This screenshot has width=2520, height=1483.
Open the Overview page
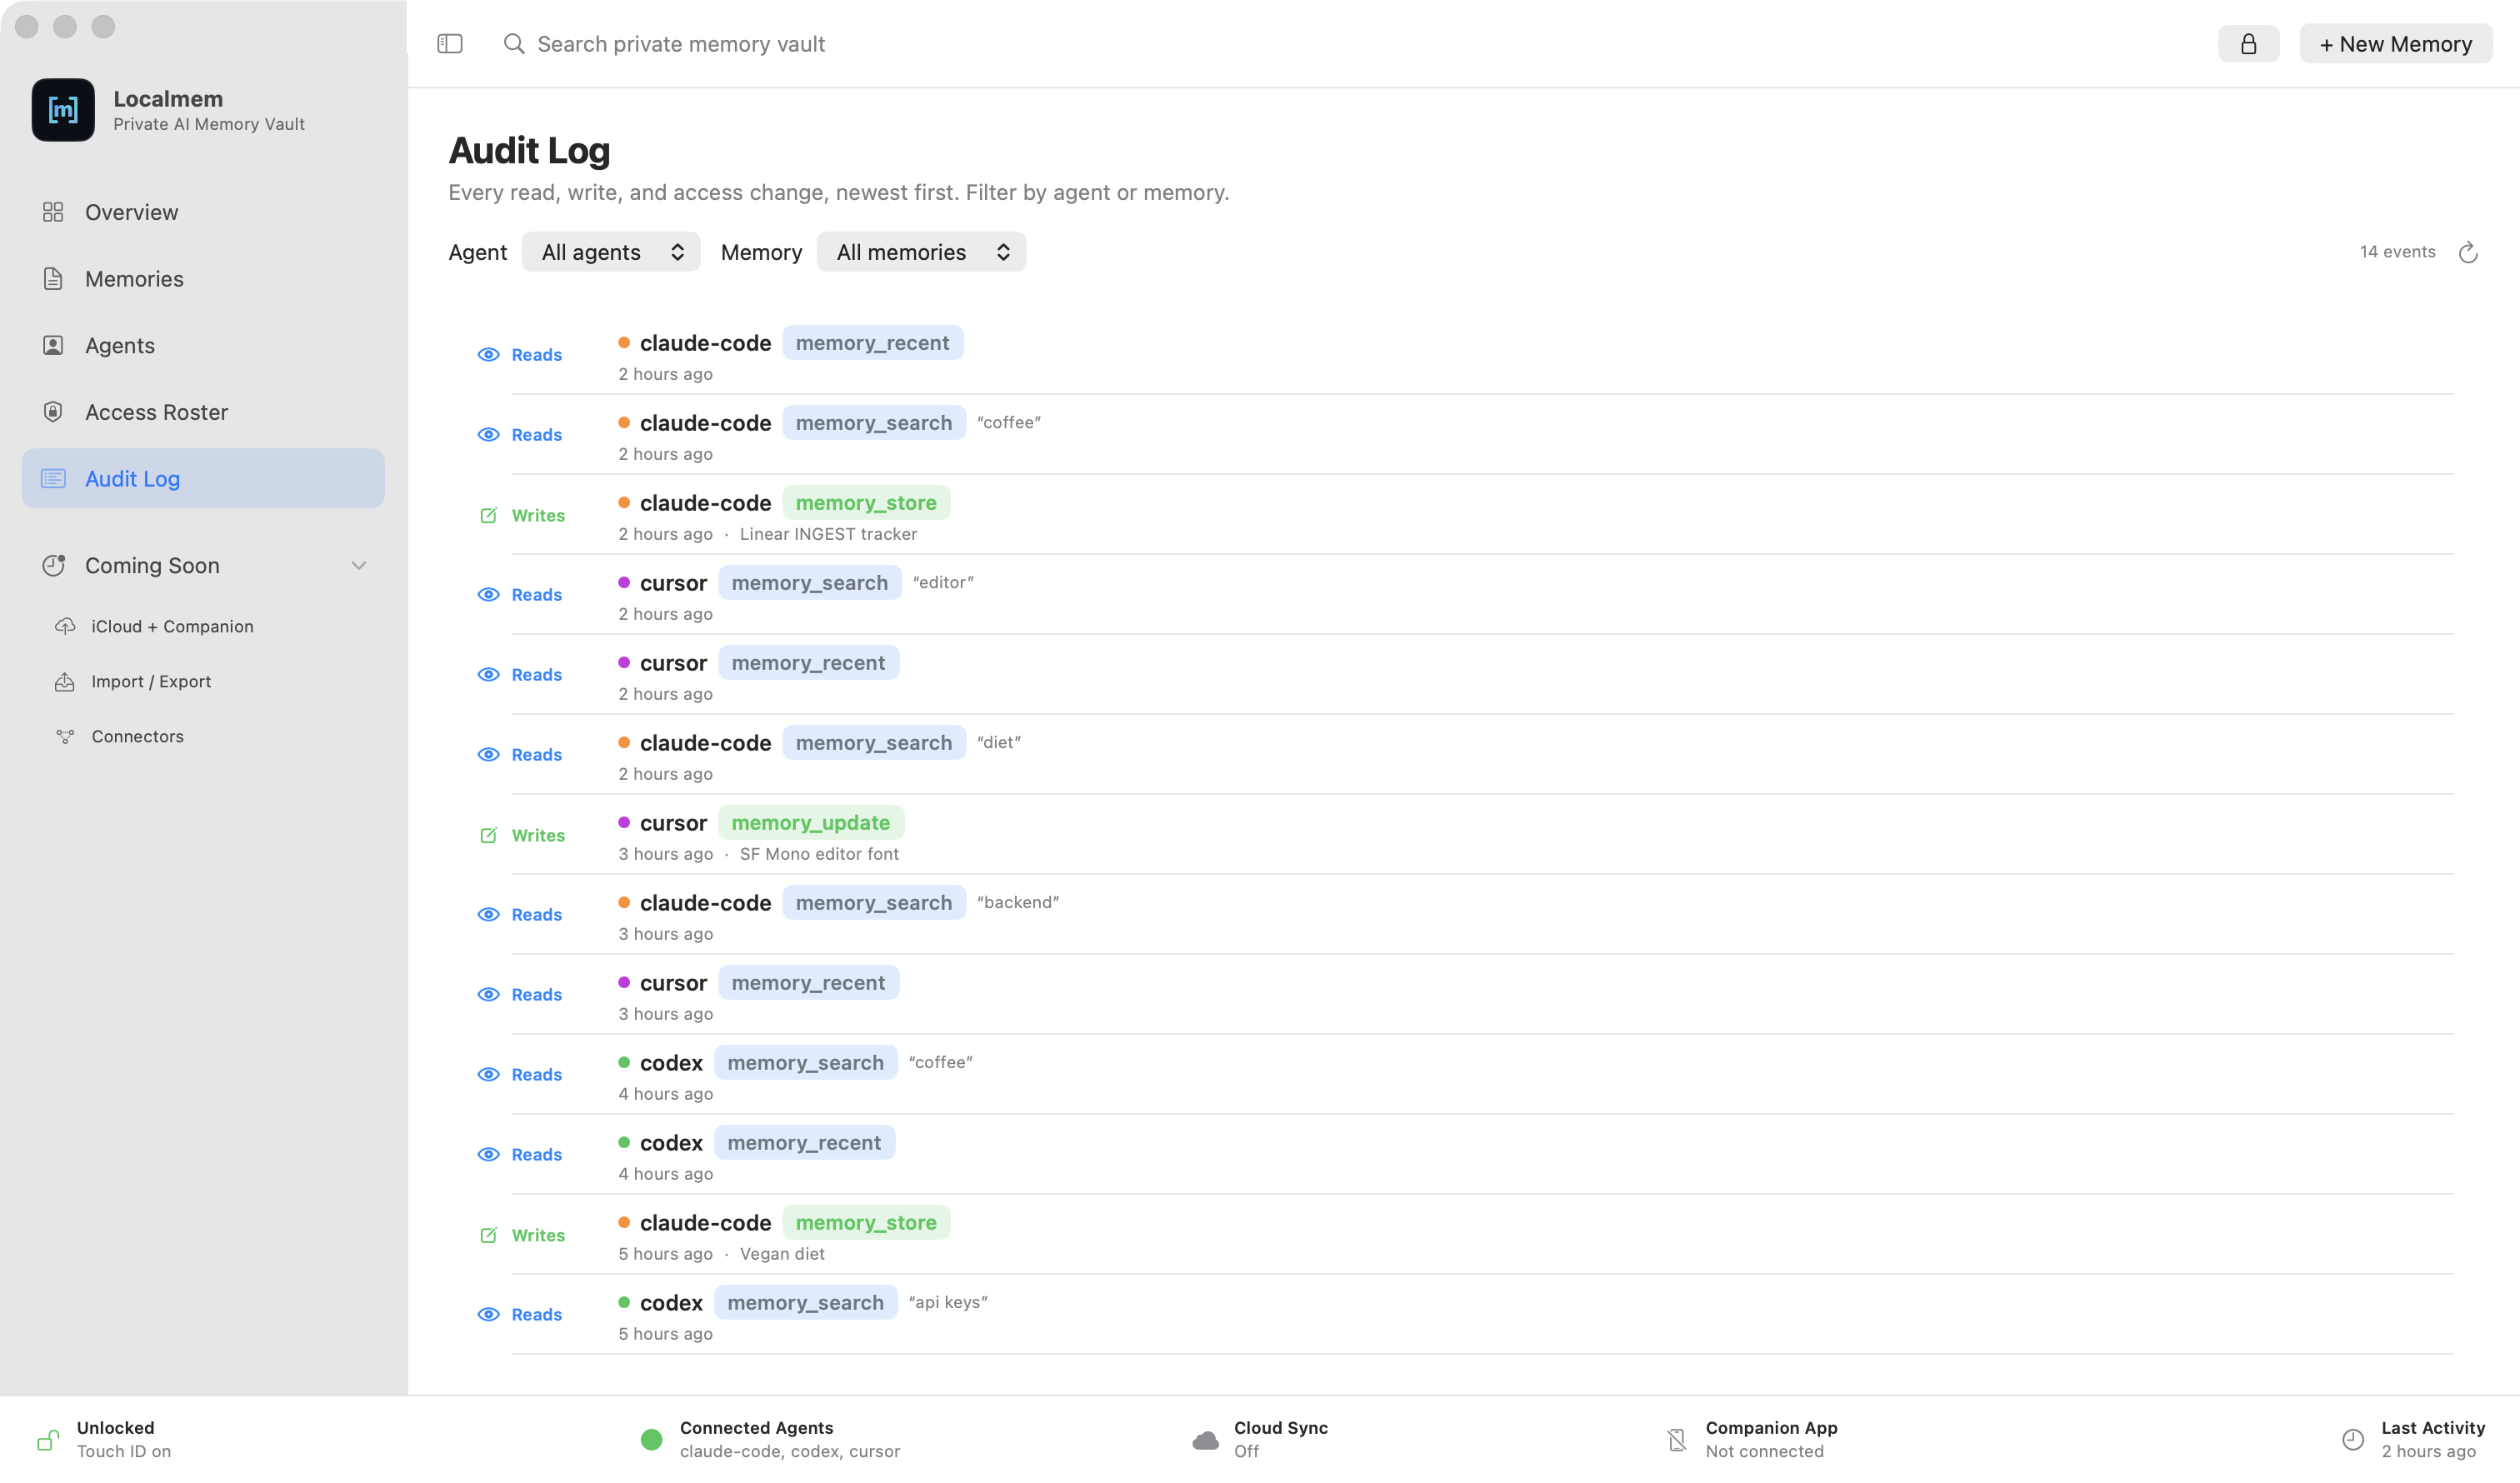203,212
